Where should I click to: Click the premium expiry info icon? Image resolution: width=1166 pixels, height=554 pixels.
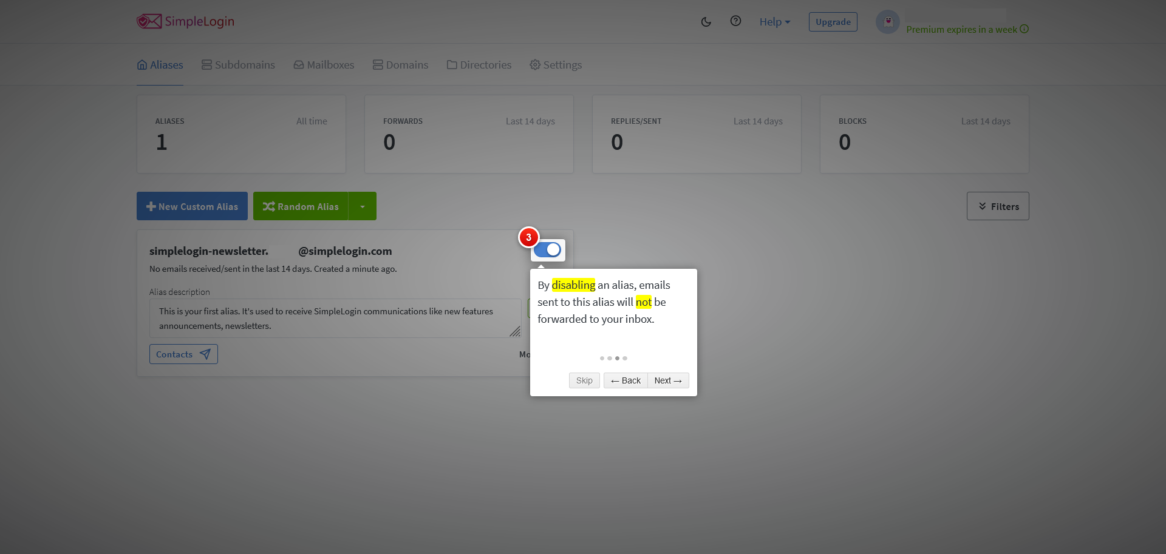[1025, 29]
